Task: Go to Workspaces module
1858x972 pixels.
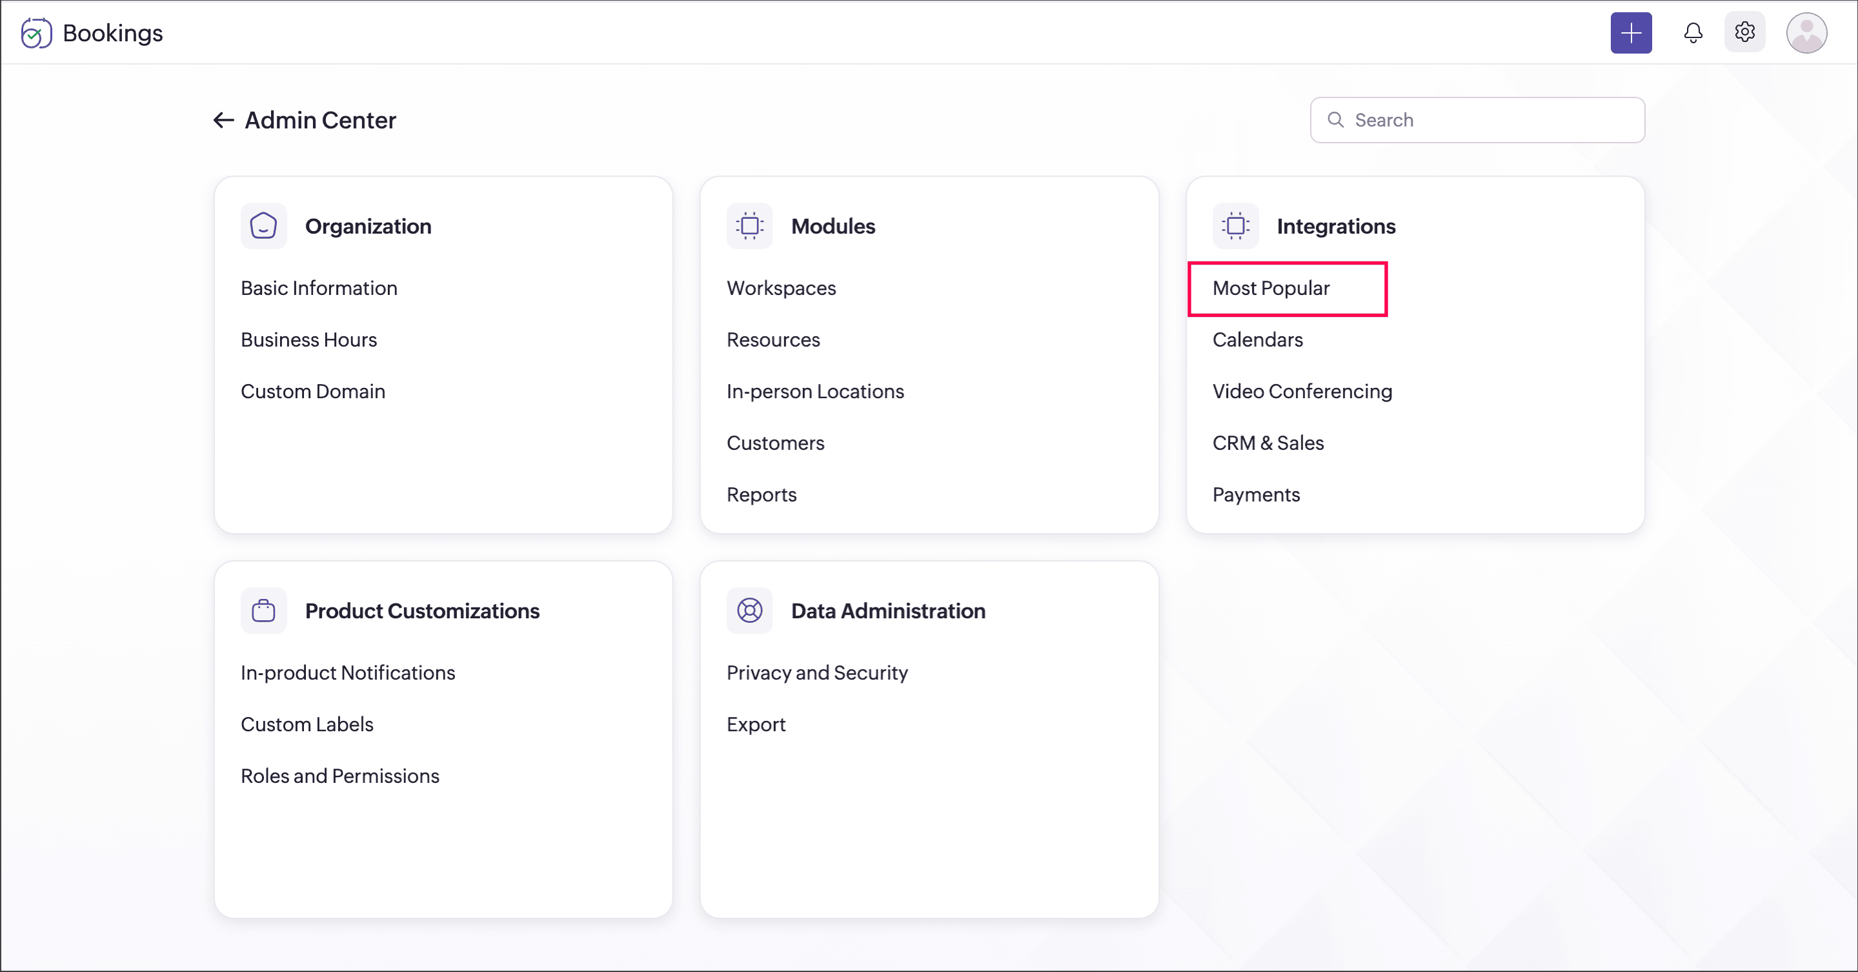Action: (x=780, y=289)
